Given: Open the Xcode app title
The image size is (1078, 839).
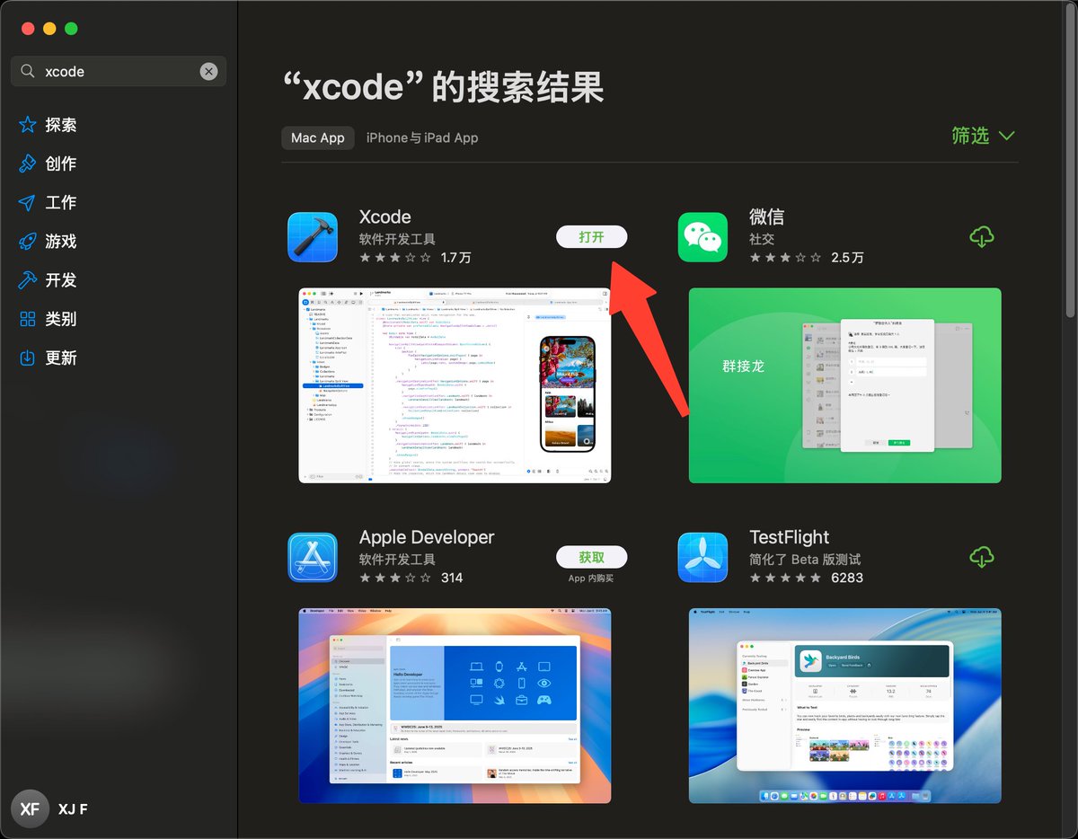Looking at the screenshot, I should point(384,216).
